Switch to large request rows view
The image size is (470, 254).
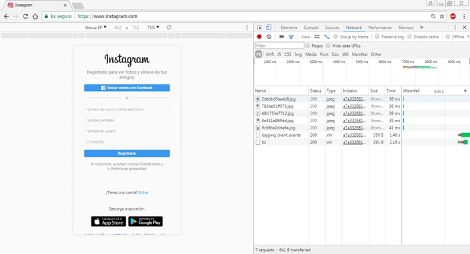(x=317, y=36)
